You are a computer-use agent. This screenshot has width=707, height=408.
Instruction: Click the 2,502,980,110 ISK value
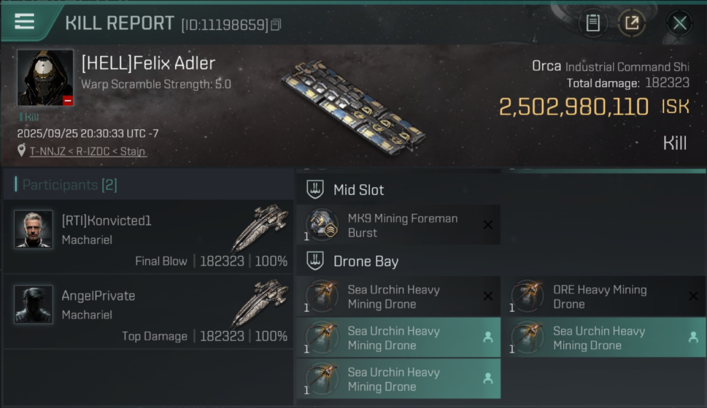pos(574,107)
